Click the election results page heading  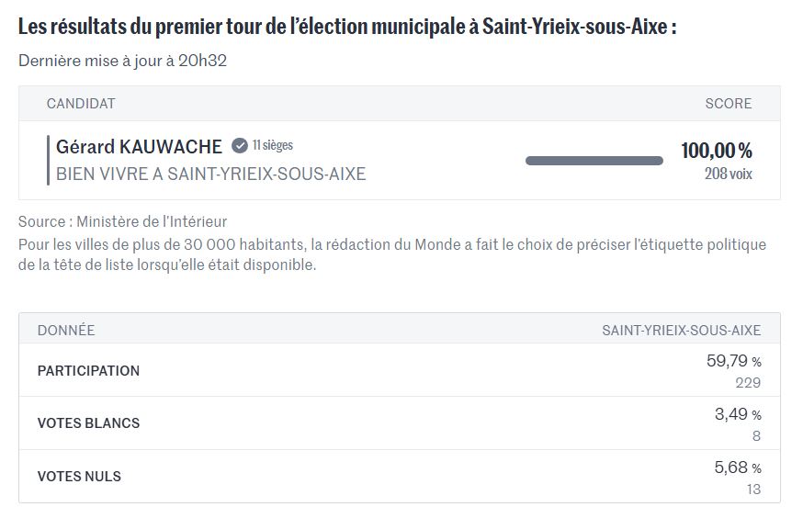click(347, 26)
